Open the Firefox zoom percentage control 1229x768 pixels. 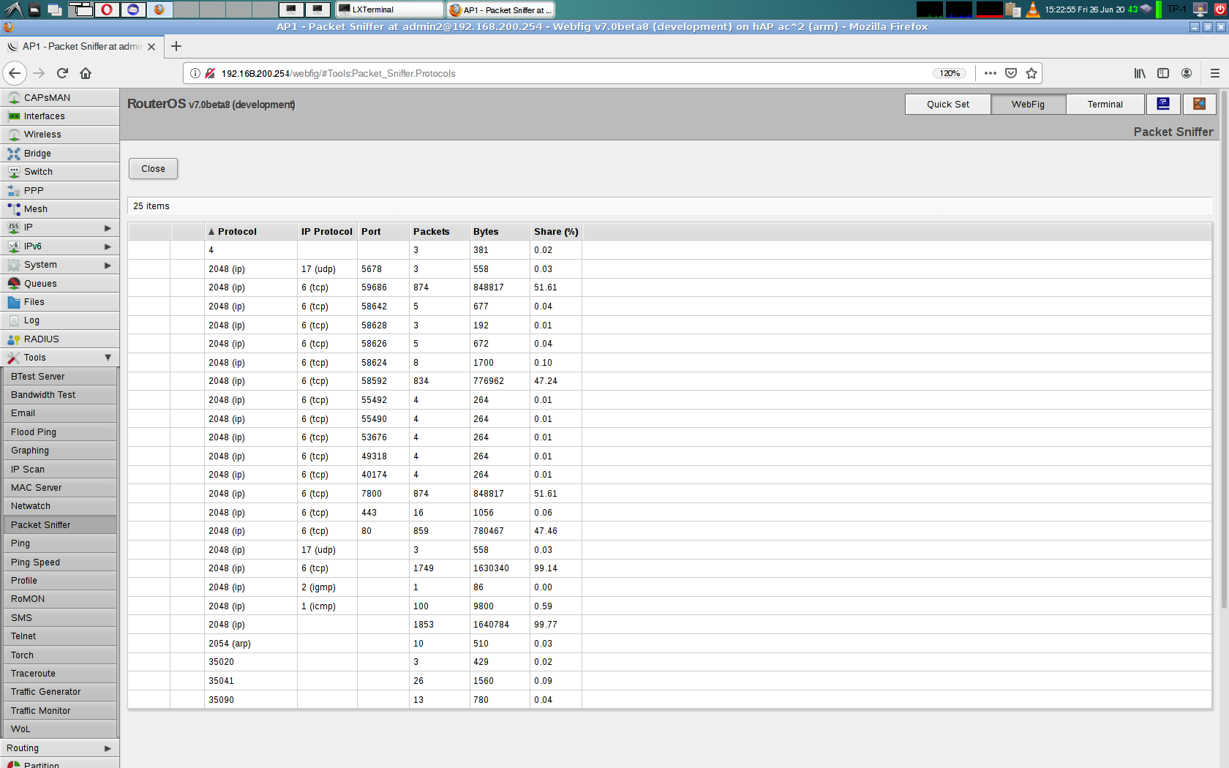coord(950,73)
